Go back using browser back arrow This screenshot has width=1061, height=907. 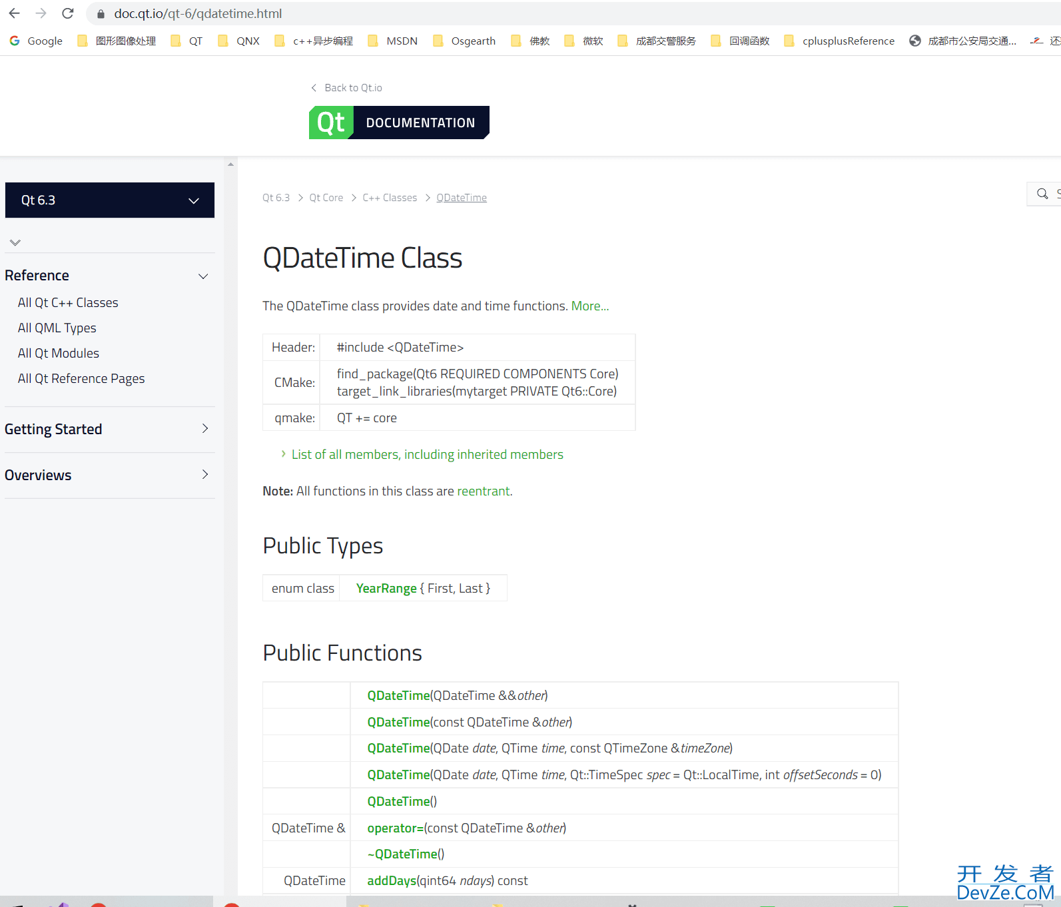pos(15,13)
